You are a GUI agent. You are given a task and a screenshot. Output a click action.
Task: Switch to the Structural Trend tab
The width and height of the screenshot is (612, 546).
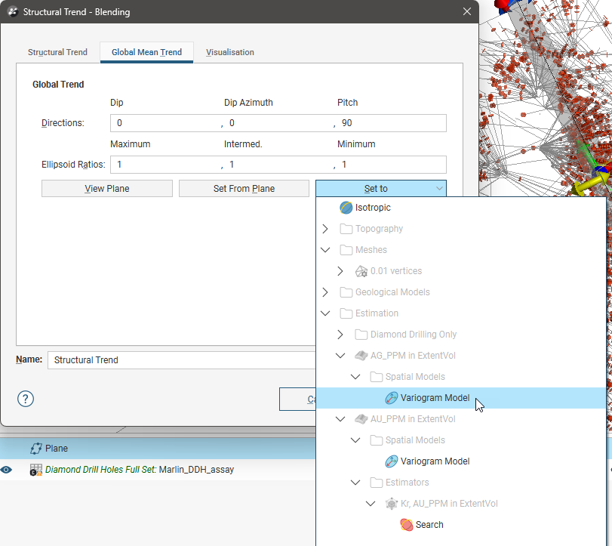click(57, 52)
